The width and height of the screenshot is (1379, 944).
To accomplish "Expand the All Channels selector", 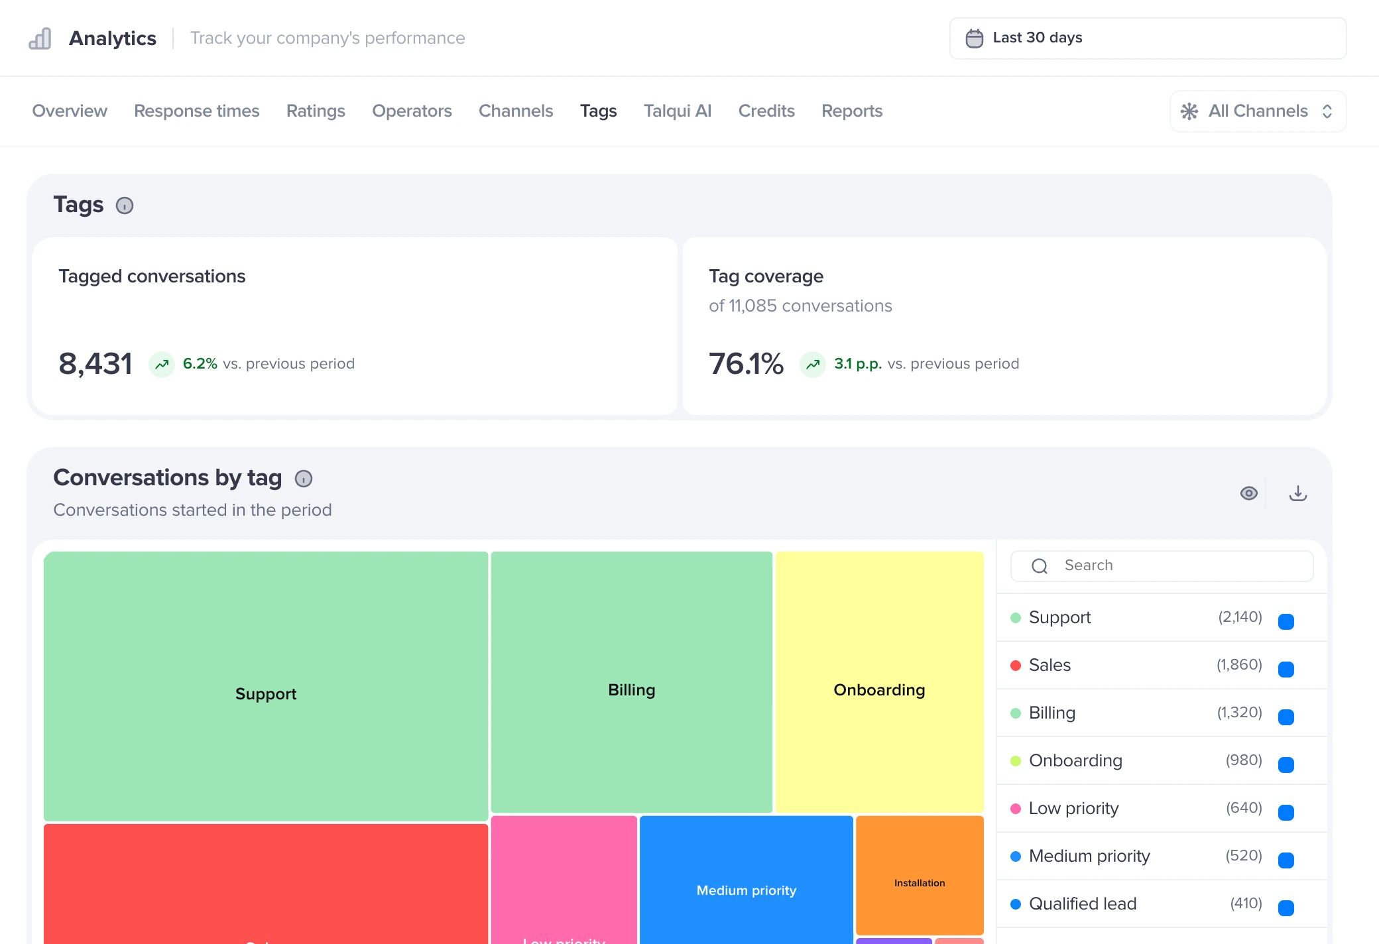I will 1258,111.
